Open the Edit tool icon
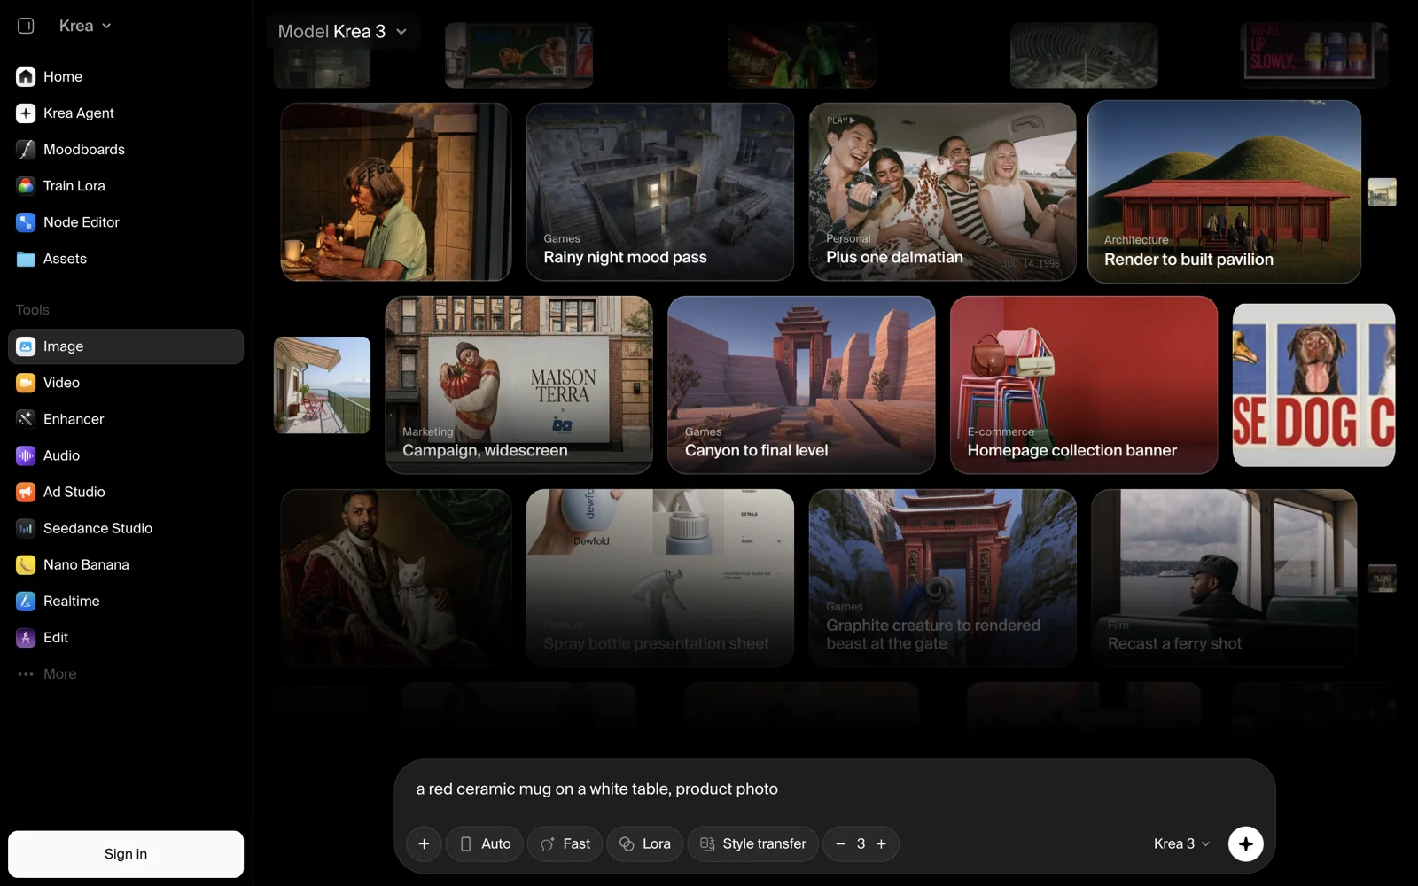Viewport: 1418px width, 886px height. [26, 637]
